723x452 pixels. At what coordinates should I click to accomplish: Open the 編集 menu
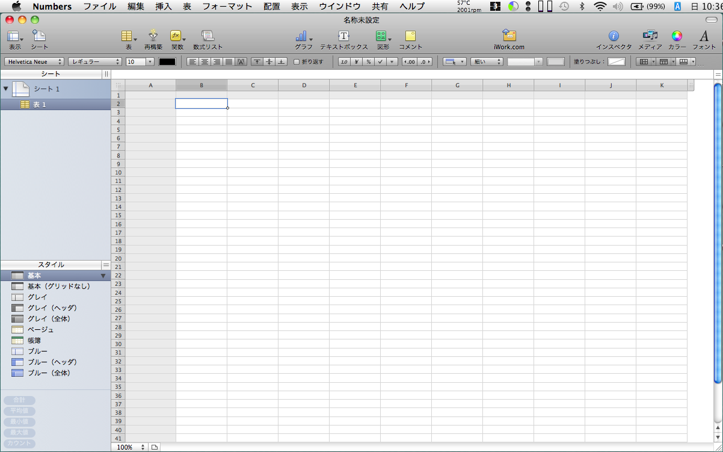pyautogui.click(x=136, y=7)
